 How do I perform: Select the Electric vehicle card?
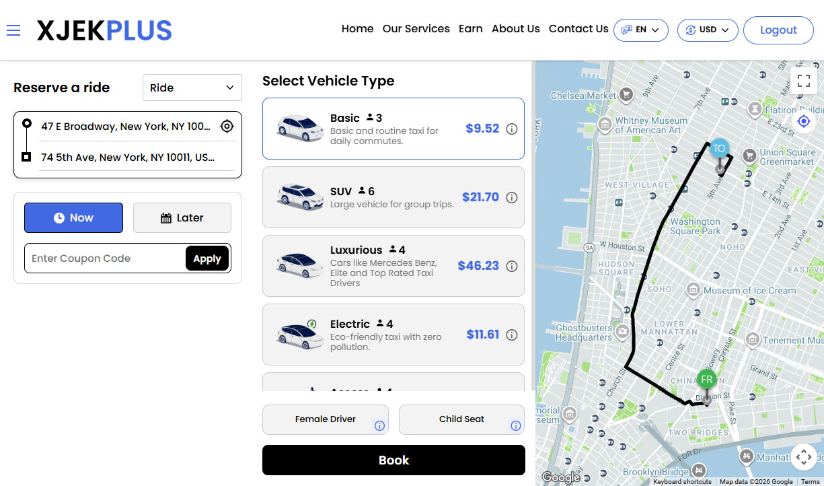click(394, 334)
